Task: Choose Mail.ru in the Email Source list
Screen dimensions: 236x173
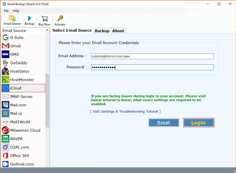Action: [x=16, y=113]
